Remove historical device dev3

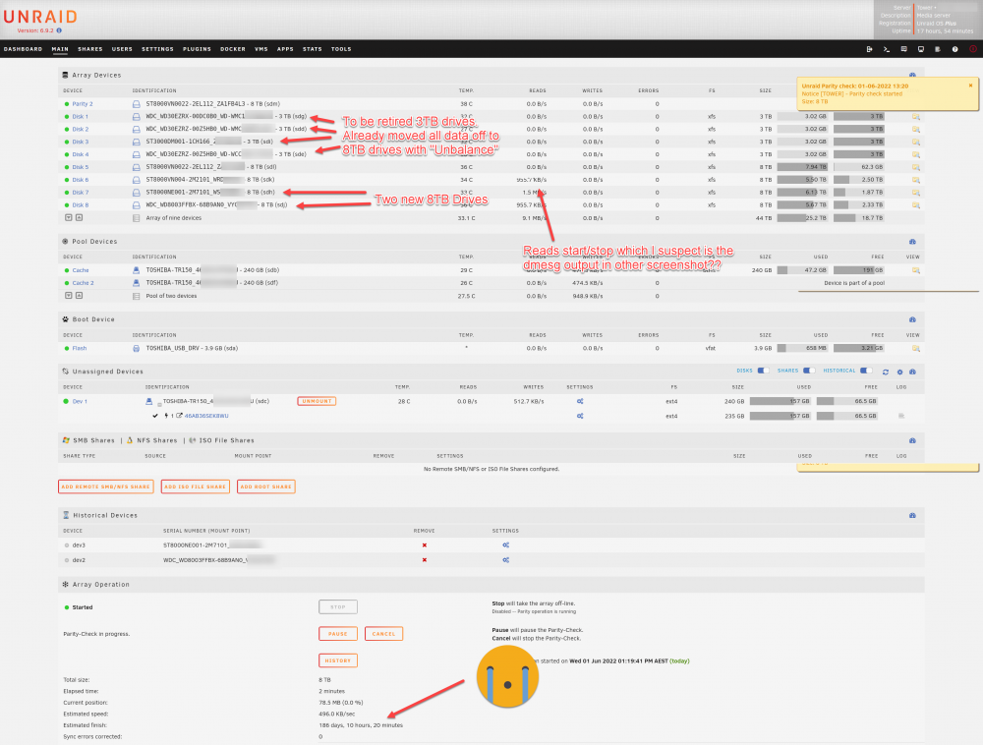[425, 545]
